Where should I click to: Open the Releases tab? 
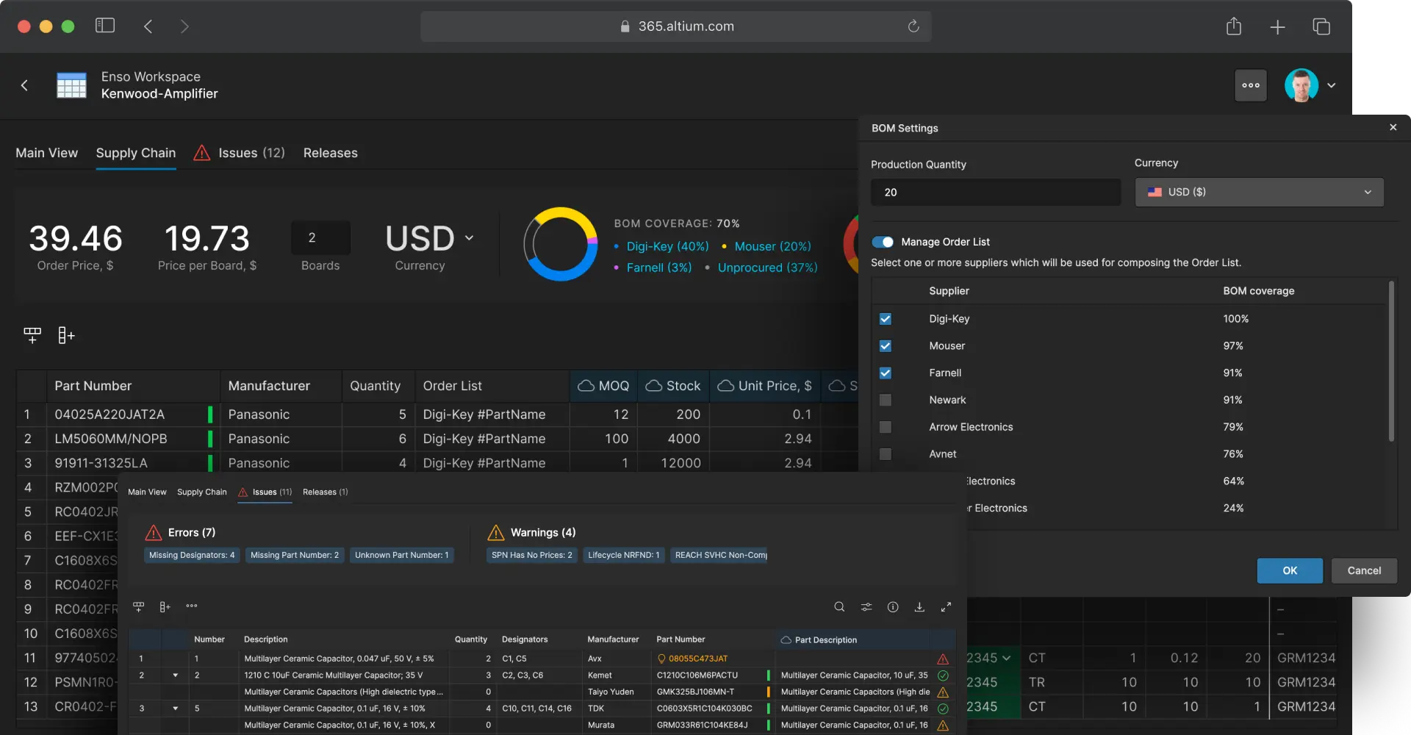[330, 153]
